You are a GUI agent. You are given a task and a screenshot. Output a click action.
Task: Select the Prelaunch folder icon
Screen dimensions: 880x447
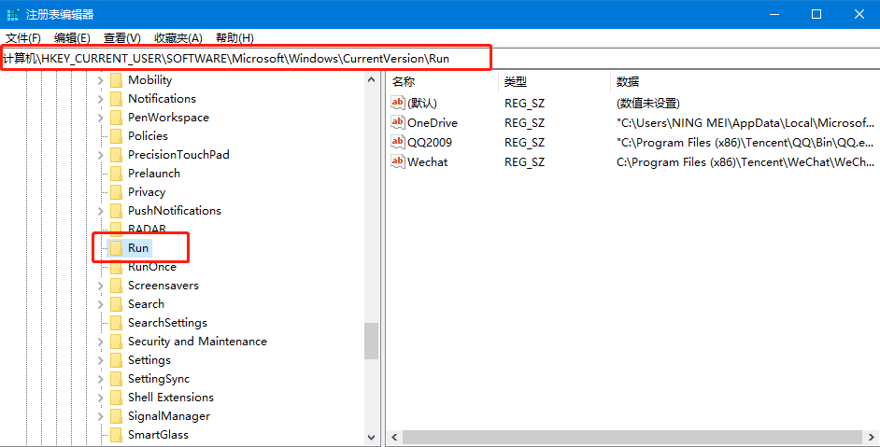pos(116,174)
